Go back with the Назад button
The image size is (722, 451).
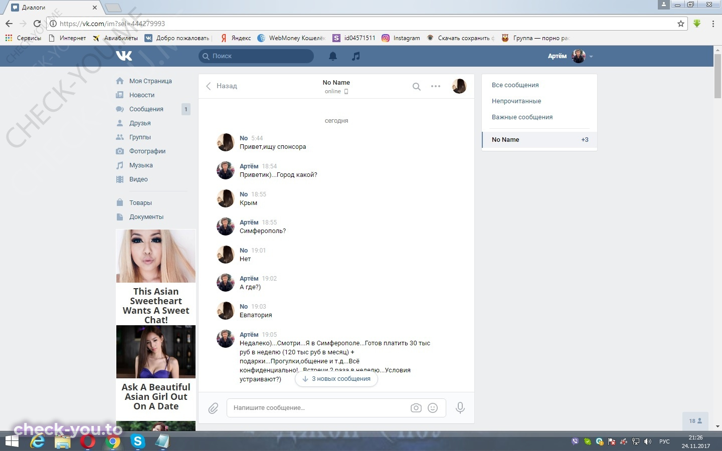221,86
